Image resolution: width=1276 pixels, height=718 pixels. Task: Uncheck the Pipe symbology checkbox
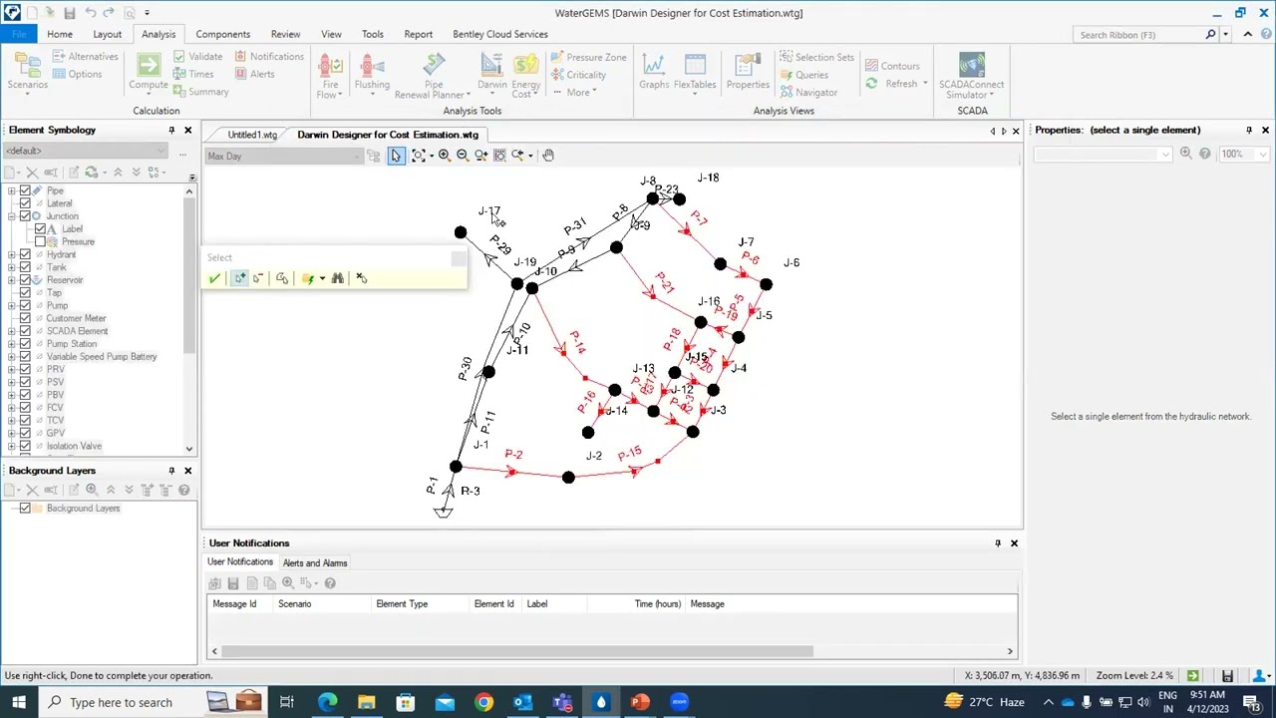(25, 190)
